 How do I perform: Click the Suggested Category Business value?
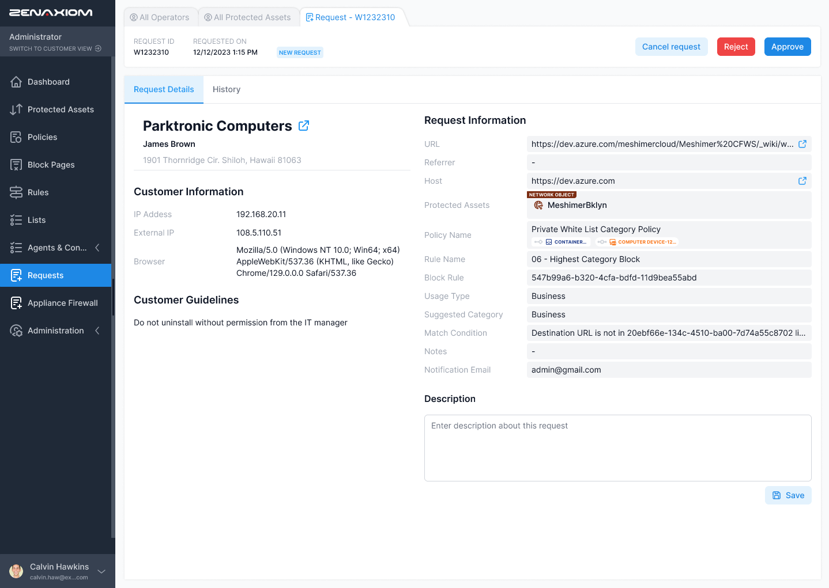click(548, 314)
